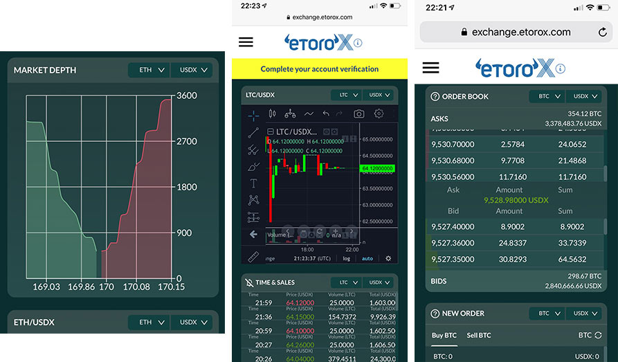Toggle auto scale on the chart
This screenshot has height=362, width=618.
367,259
